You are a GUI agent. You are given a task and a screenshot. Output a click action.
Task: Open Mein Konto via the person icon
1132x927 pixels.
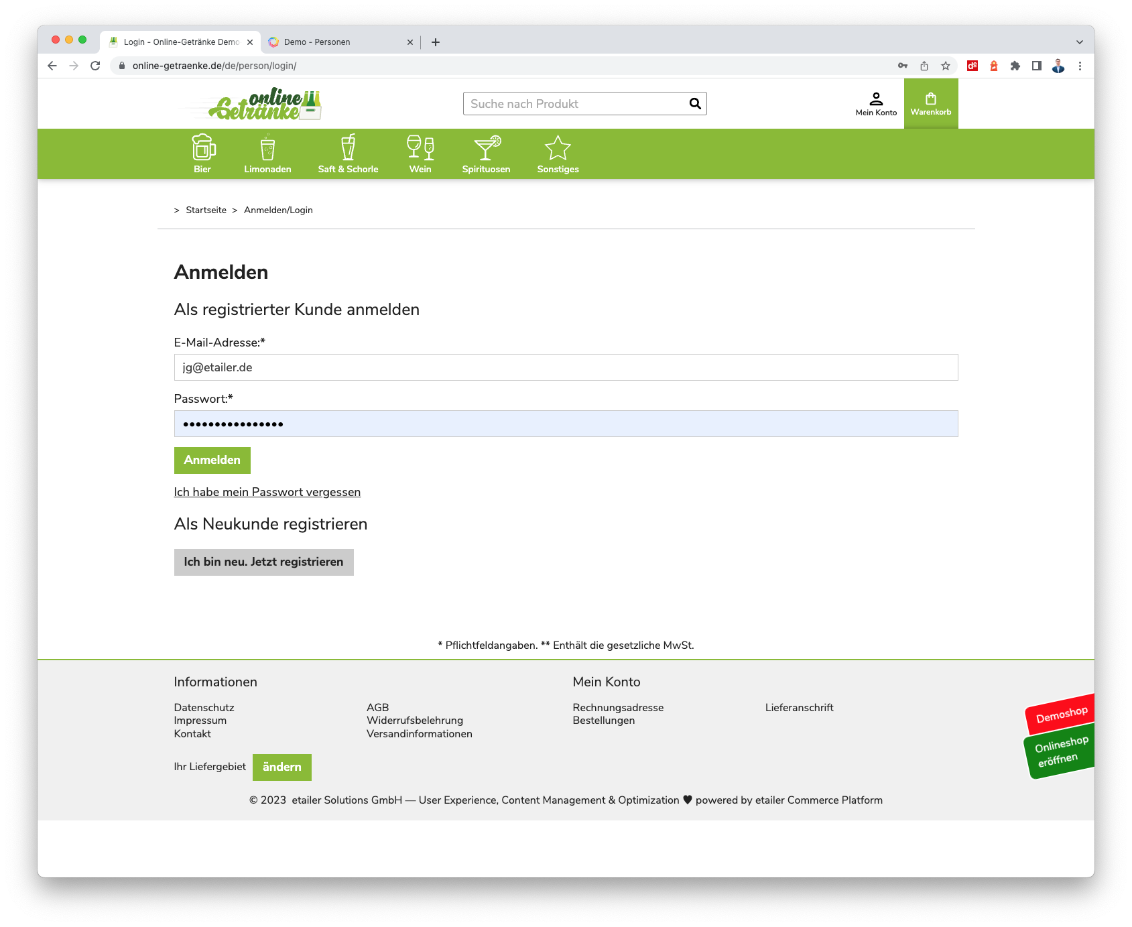tap(875, 99)
